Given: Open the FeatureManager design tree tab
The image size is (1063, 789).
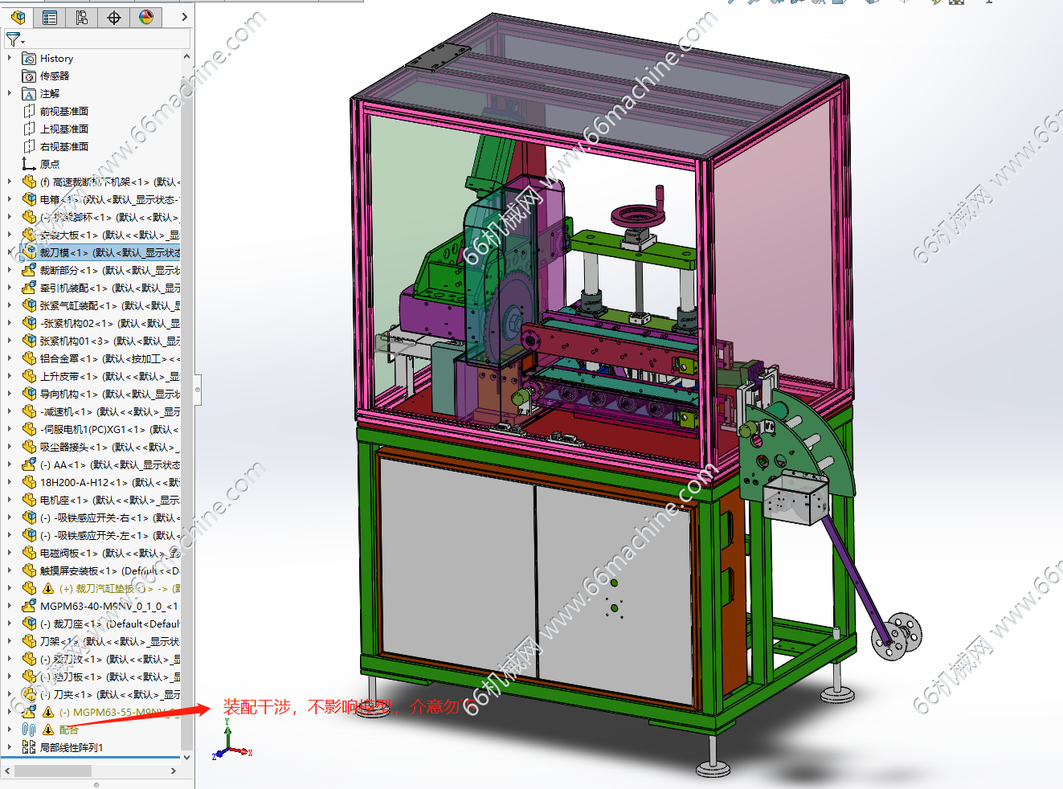Looking at the screenshot, I should coord(18,17).
